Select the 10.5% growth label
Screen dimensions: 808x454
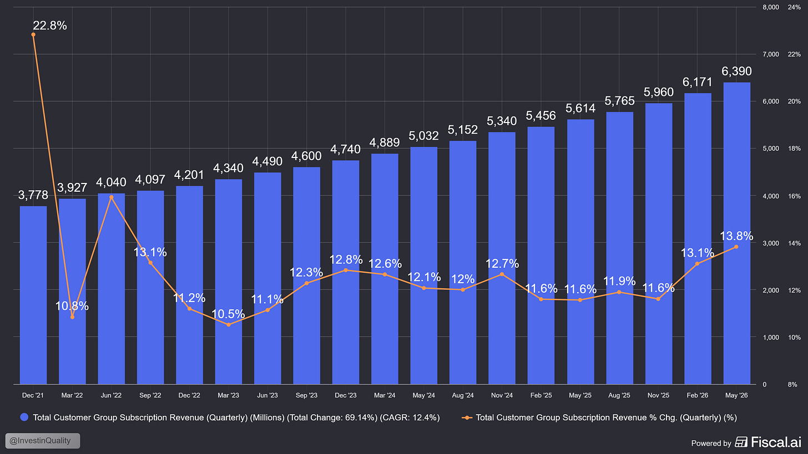(229, 314)
